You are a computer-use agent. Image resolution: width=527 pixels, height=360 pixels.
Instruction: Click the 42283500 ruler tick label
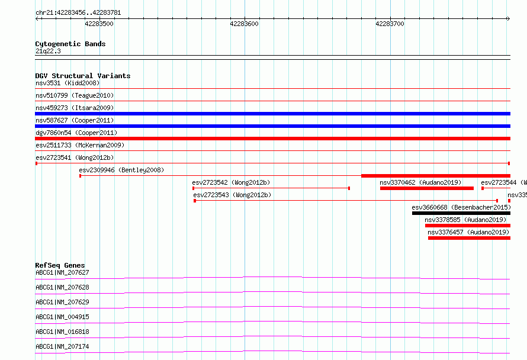[99, 24]
